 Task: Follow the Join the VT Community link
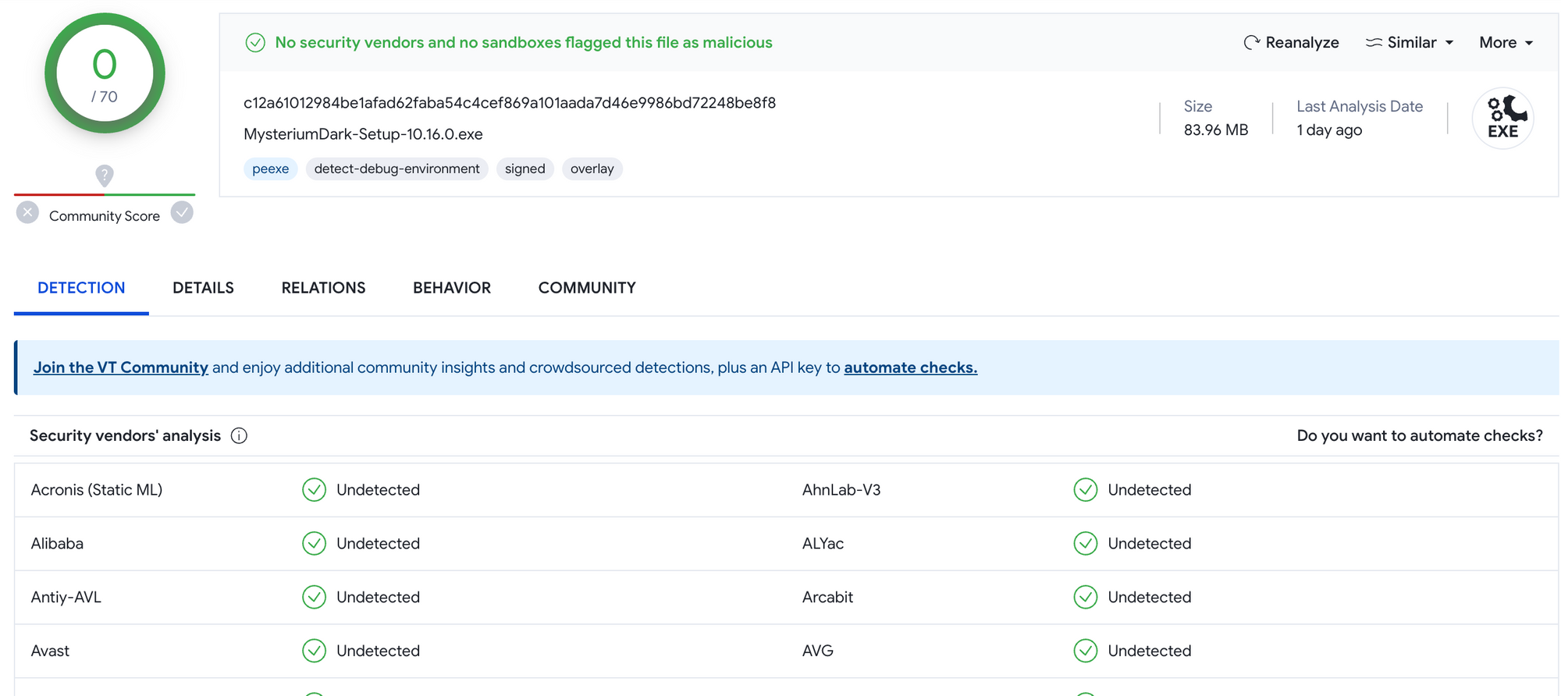[121, 368]
